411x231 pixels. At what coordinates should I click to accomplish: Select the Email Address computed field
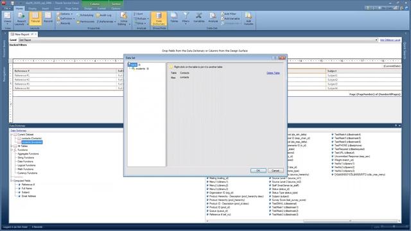click(28, 196)
